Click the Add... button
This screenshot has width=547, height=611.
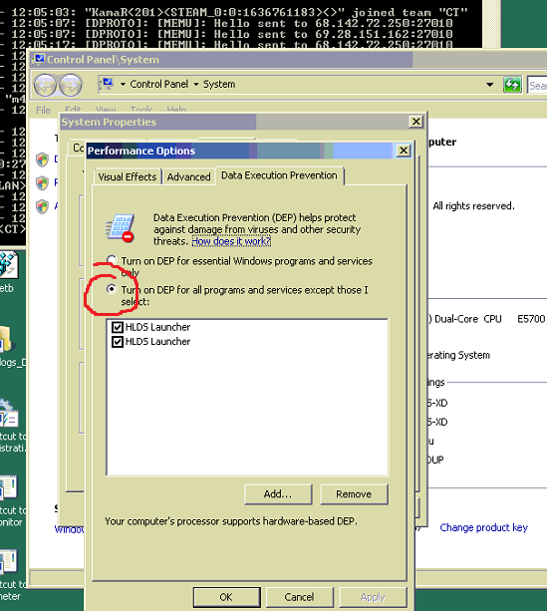(278, 494)
